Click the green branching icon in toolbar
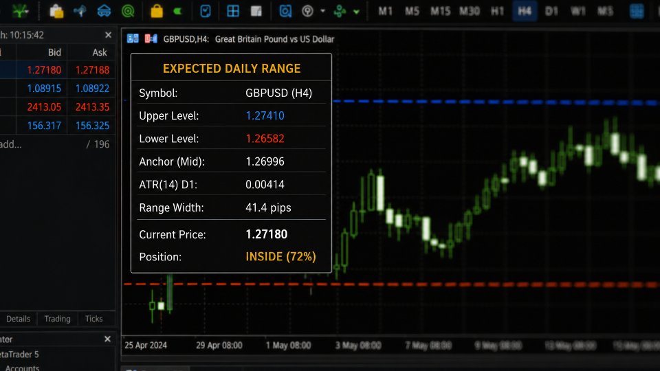The width and height of the screenshot is (660, 371). point(20,10)
